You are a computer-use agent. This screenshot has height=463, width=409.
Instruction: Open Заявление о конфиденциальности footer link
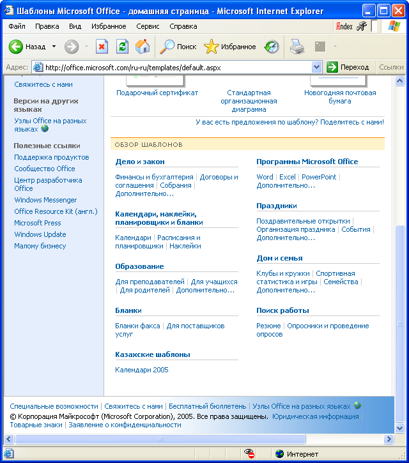pos(125,425)
